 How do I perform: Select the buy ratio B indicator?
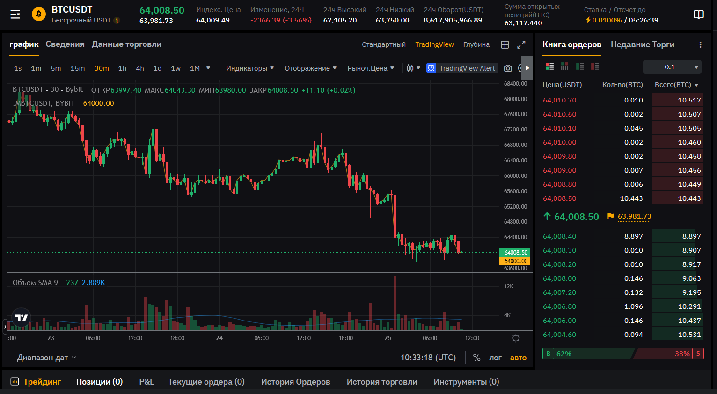pos(548,354)
